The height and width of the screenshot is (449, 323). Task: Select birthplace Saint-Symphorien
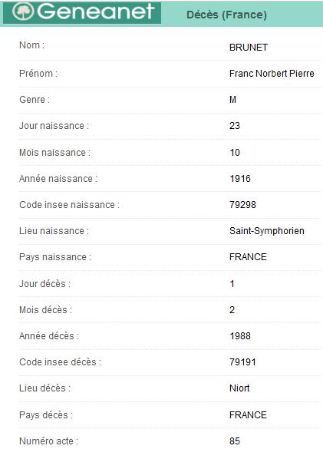point(266,231)
